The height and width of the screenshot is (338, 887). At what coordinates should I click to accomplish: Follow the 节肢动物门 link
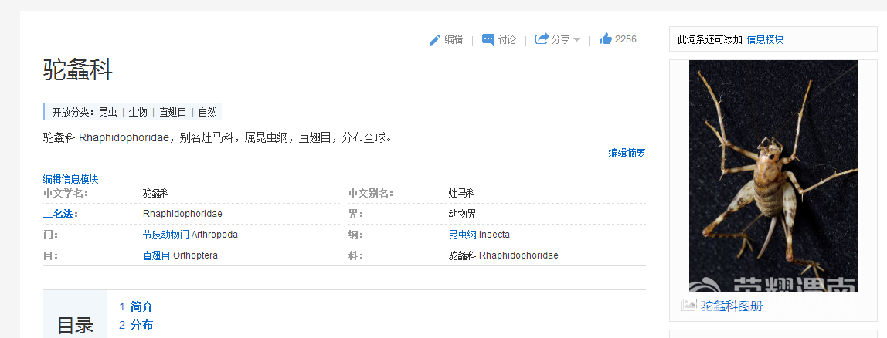(165, 235)
